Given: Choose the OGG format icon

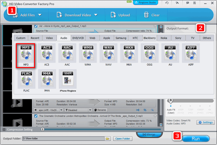Looking at the screenshot, I should pos(149,53).
